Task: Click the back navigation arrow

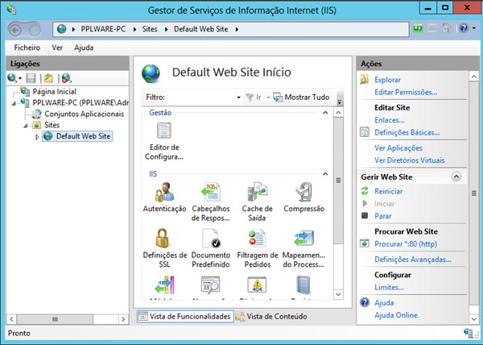Action: tap(14, 30)
